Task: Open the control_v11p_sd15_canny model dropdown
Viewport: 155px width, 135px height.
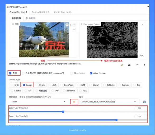Action: pos(109,102)
